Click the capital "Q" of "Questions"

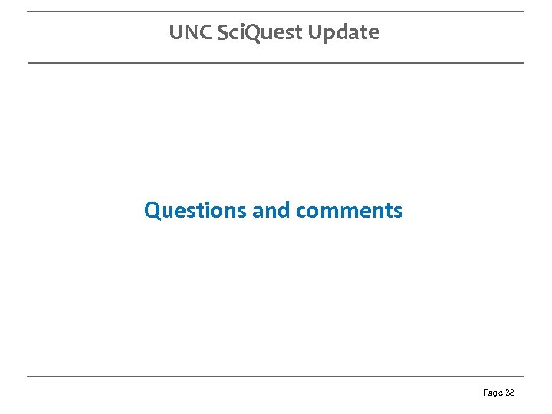point(152,210)
